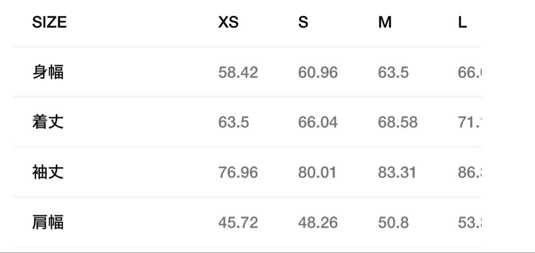Select the 肩幅 row label
This screenshot has height=253, width=535.
(48, 222)
